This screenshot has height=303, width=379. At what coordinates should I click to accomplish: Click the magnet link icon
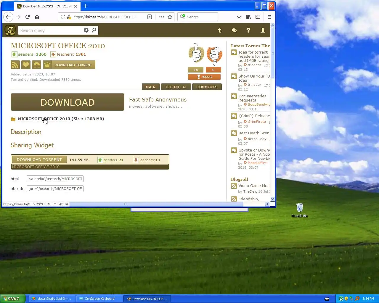[36, 65]
